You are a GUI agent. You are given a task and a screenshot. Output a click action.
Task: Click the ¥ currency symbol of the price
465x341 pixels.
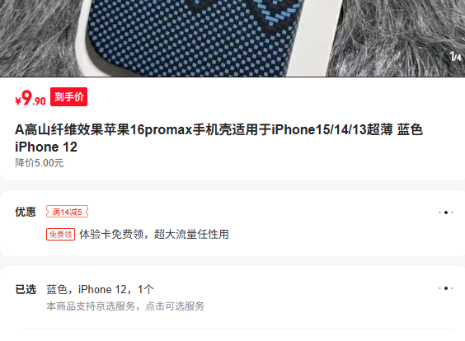click(18, 101)
